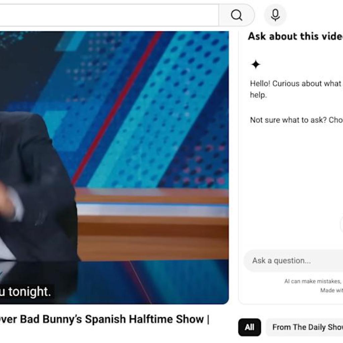
Task: Open the 'Ask about this video' panel header
Action: tap(295, 37)
